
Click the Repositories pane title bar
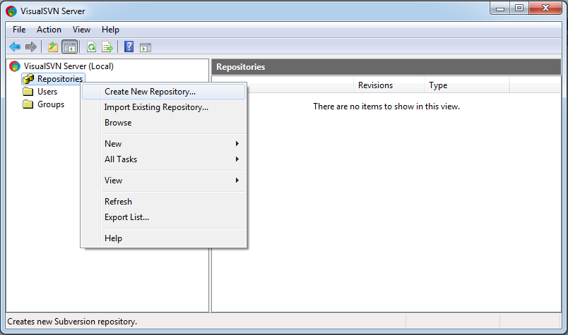[386, 67]
